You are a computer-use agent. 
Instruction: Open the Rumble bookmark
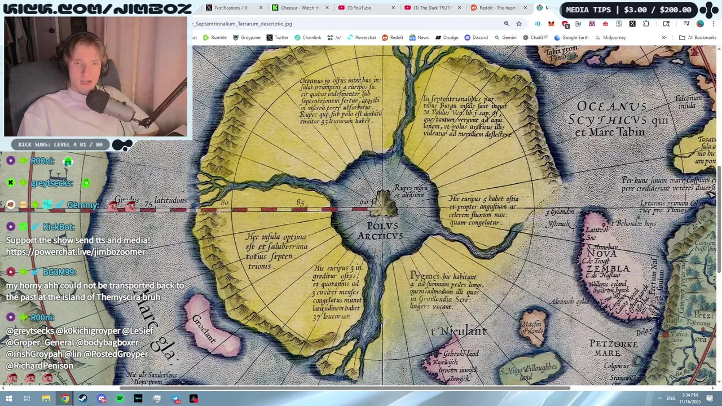(215, 38)
